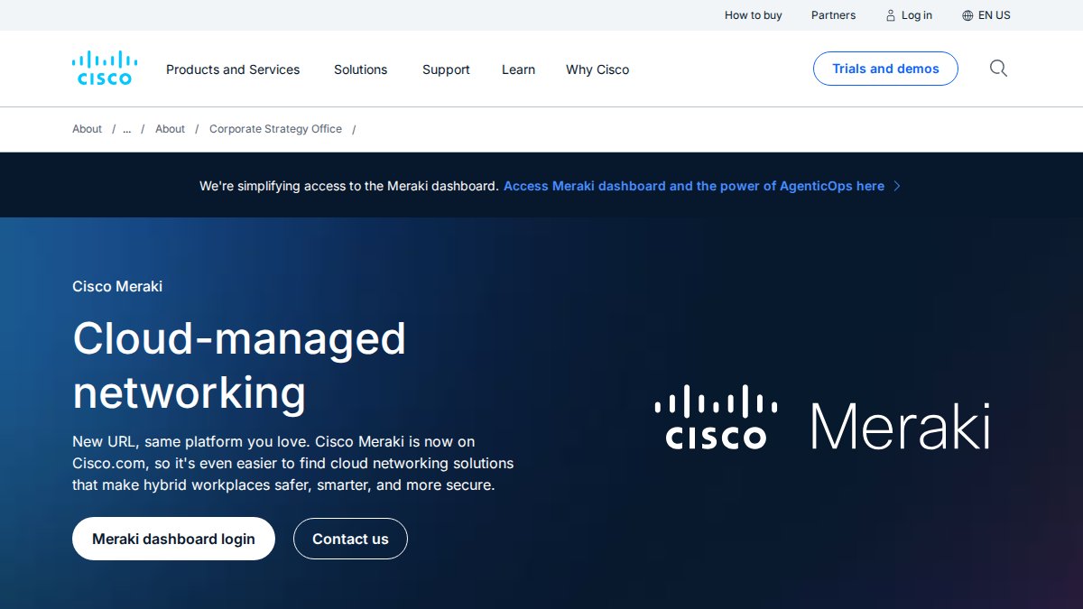This screenshot has width=1083, height=609.
Task: Click the Log in user icon
Action: pos(891,15)
